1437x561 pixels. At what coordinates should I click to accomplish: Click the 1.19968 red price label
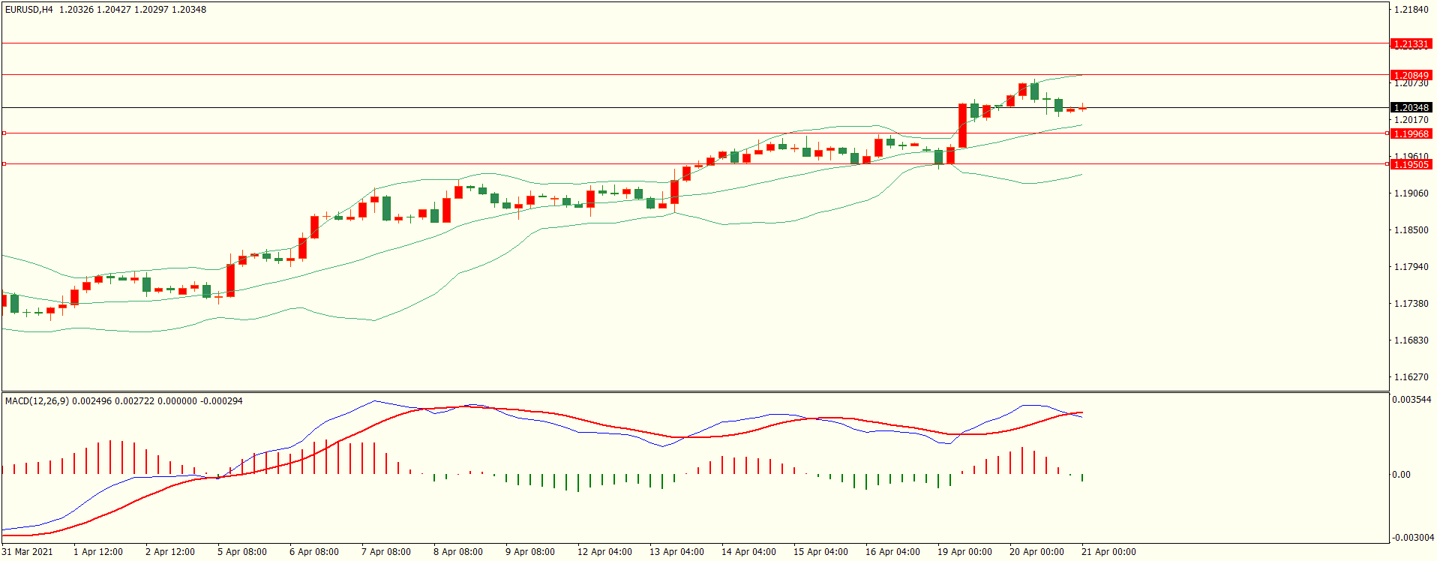point(1411,133)
